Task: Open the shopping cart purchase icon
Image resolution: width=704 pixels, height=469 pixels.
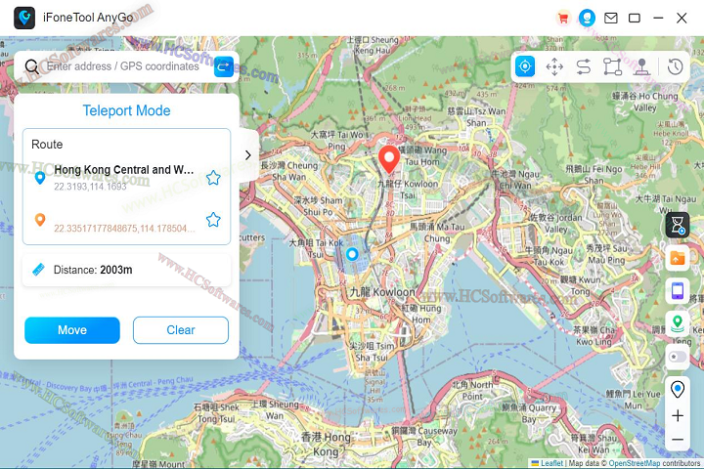Action: pyautogui.click(x=562, y=18)
